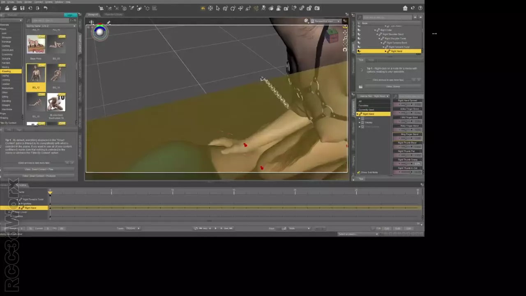Toggle the Show Sub Items checkbox

click(x=359, y=172)
